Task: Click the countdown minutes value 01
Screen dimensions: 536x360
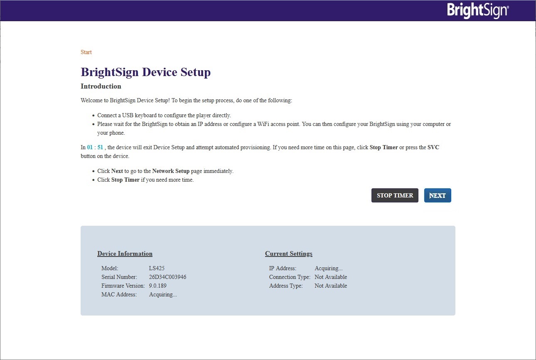Action: pyautogui.click(x=90, y=148)
